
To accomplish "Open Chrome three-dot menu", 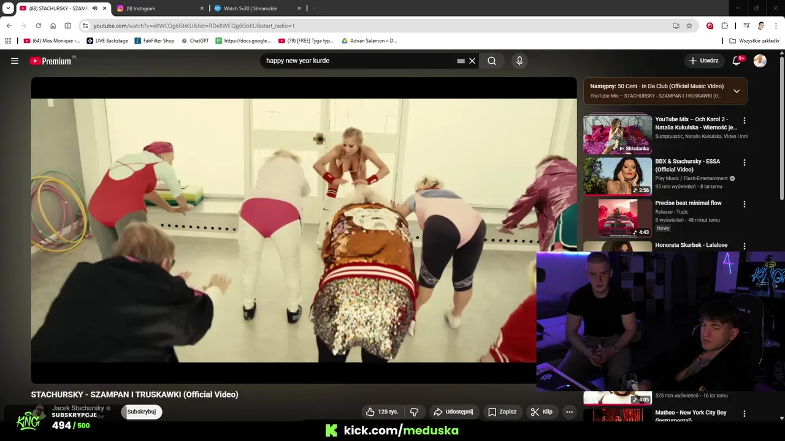I will [x=776, y=26].
